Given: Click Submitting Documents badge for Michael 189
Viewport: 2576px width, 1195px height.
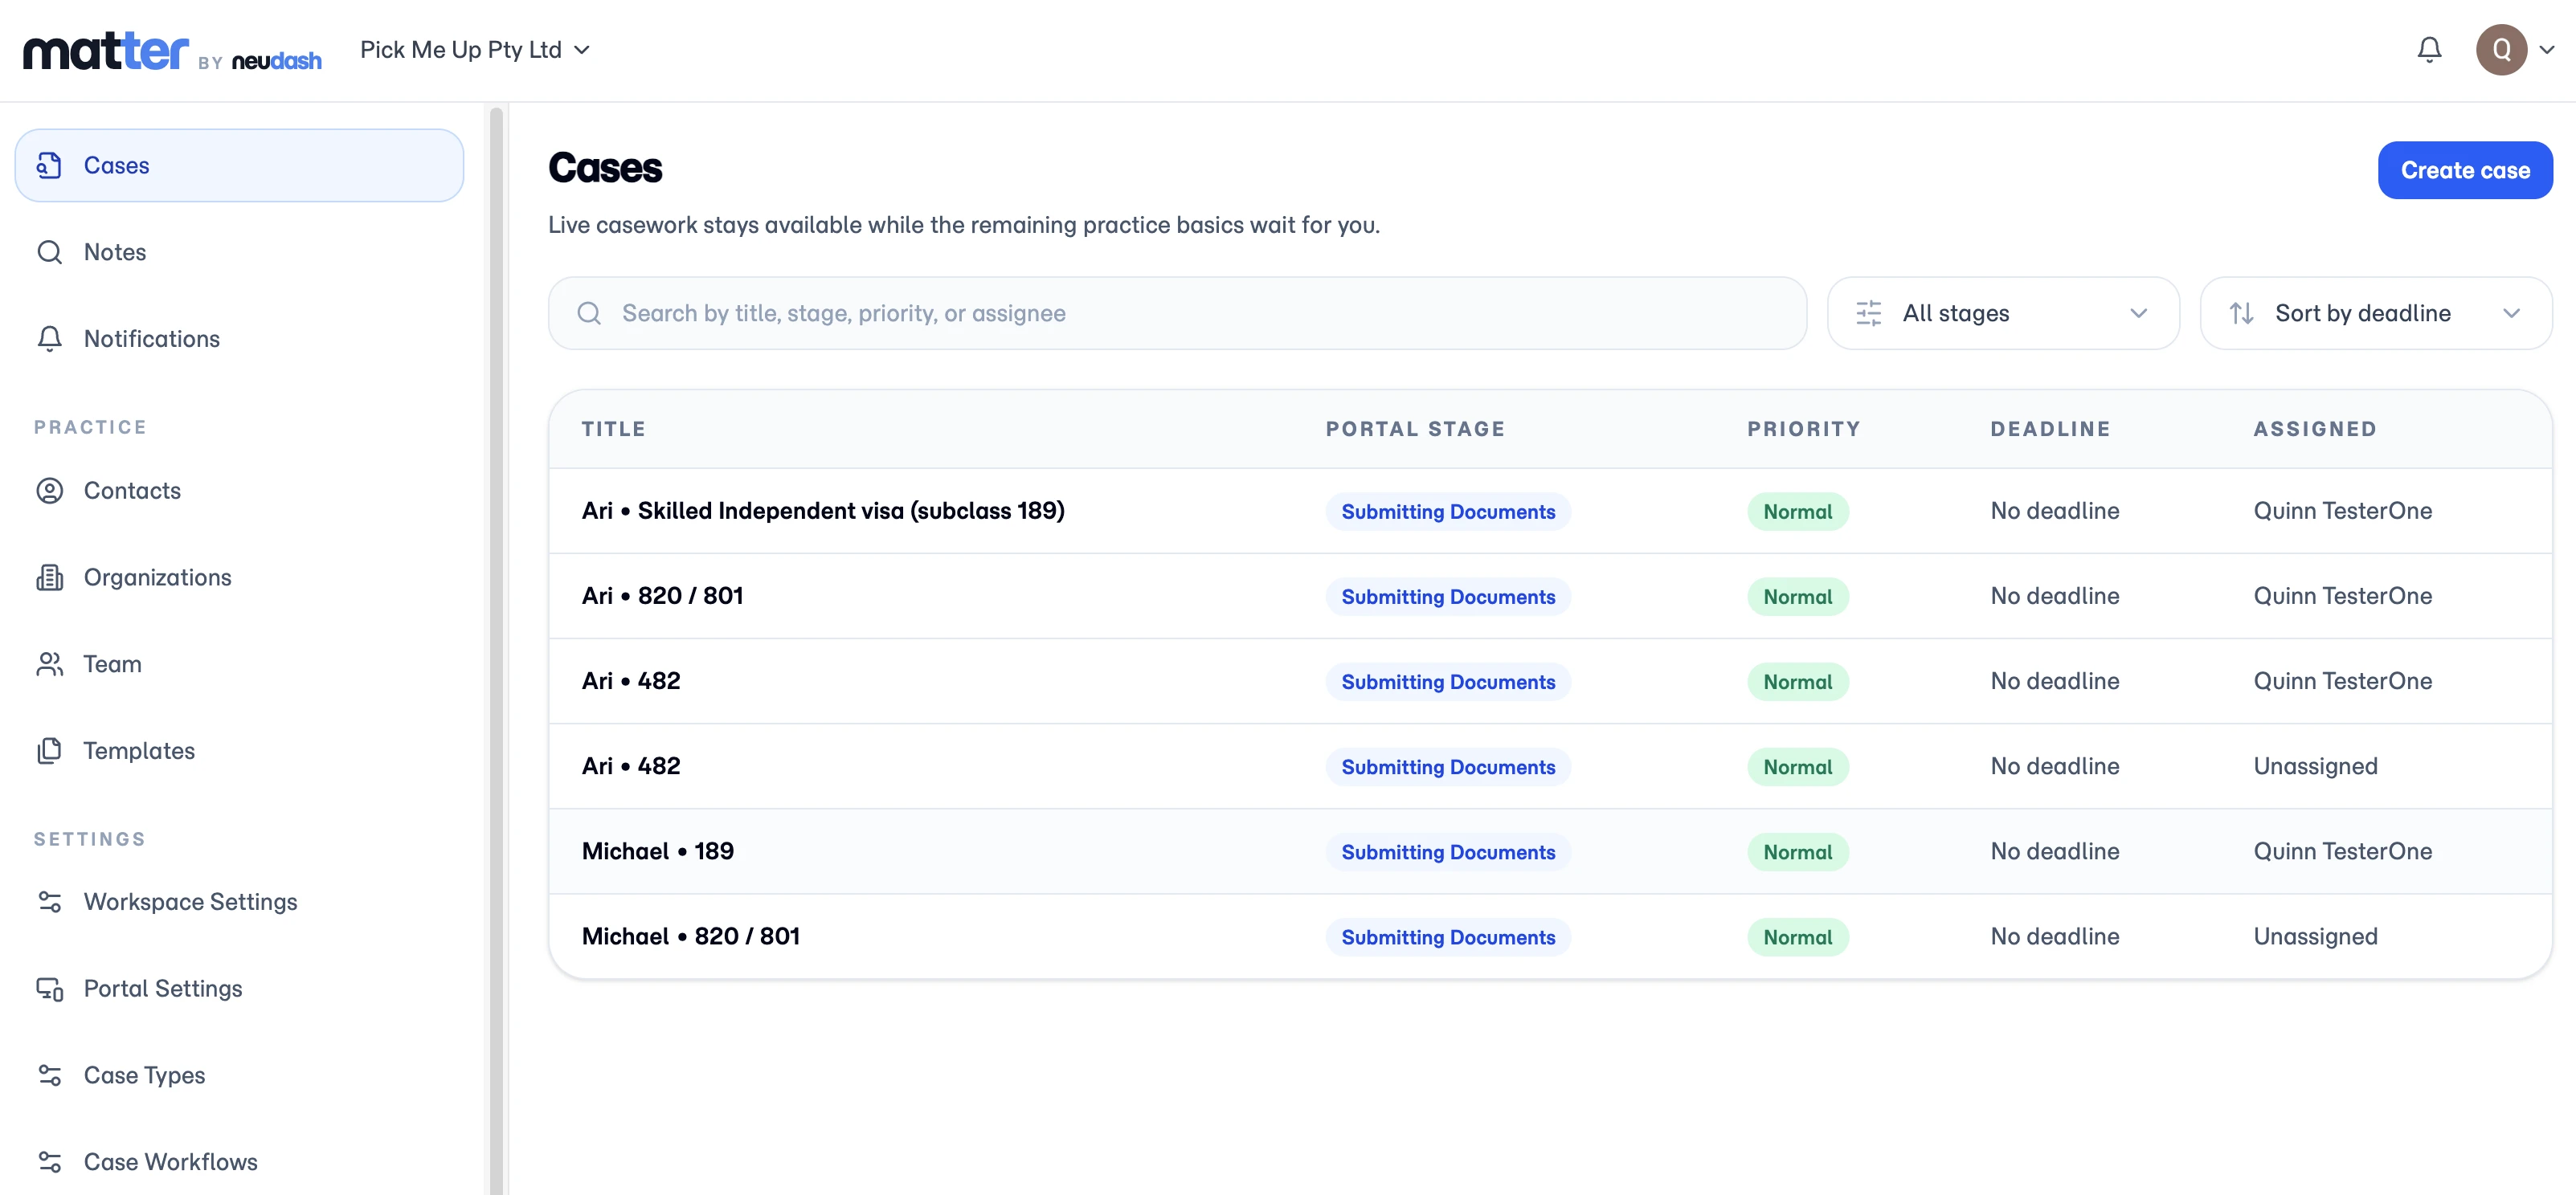Looking at the screenshot, I should (x=1448, y=852).
